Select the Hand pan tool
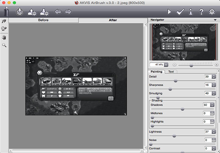Screen dimensions: 220x153 click(4, 38)
